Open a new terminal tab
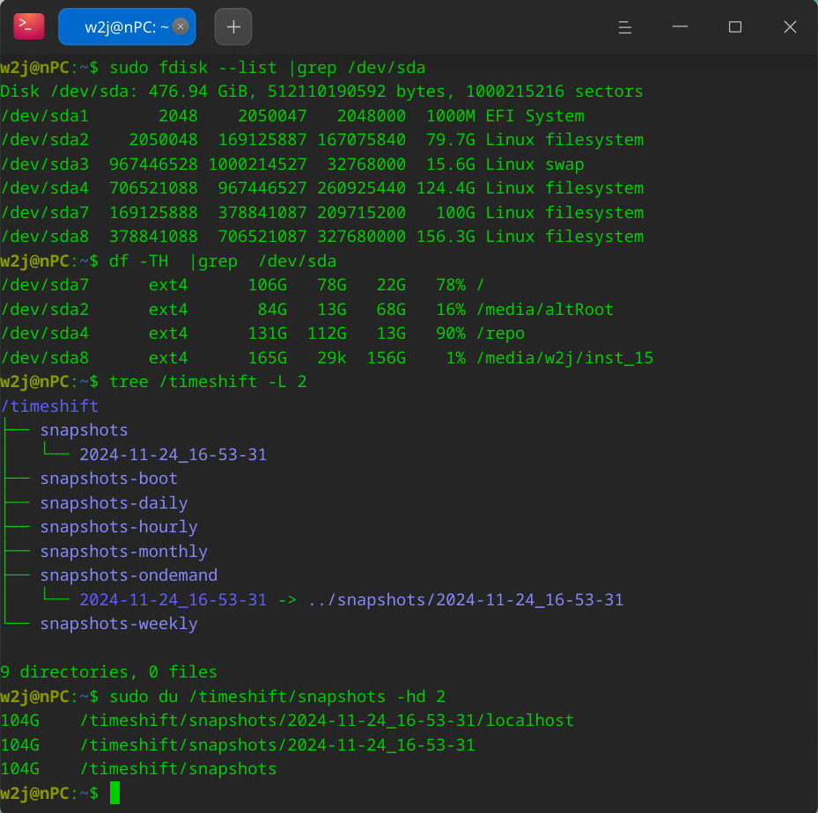 coord(233,26)
